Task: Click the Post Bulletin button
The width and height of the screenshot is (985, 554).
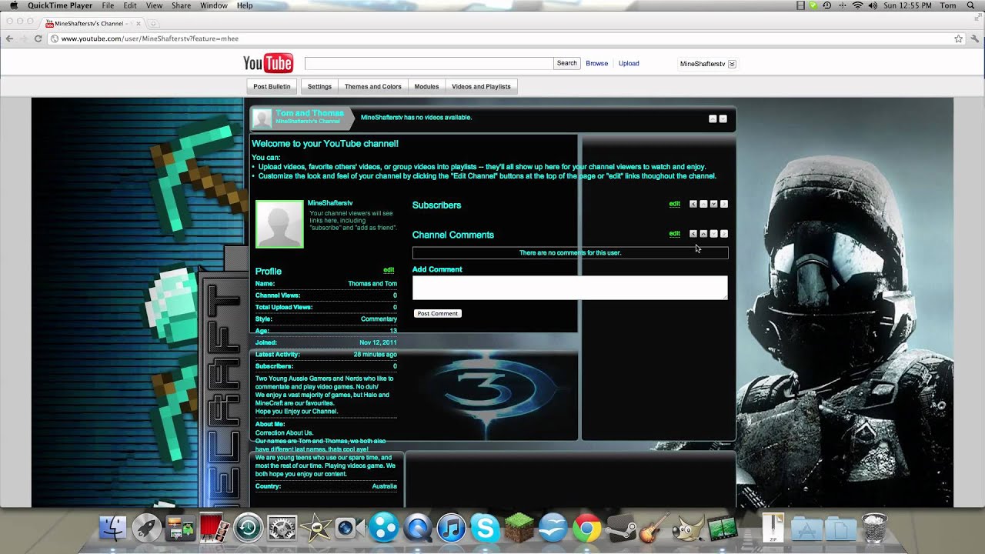Action: 272,86
